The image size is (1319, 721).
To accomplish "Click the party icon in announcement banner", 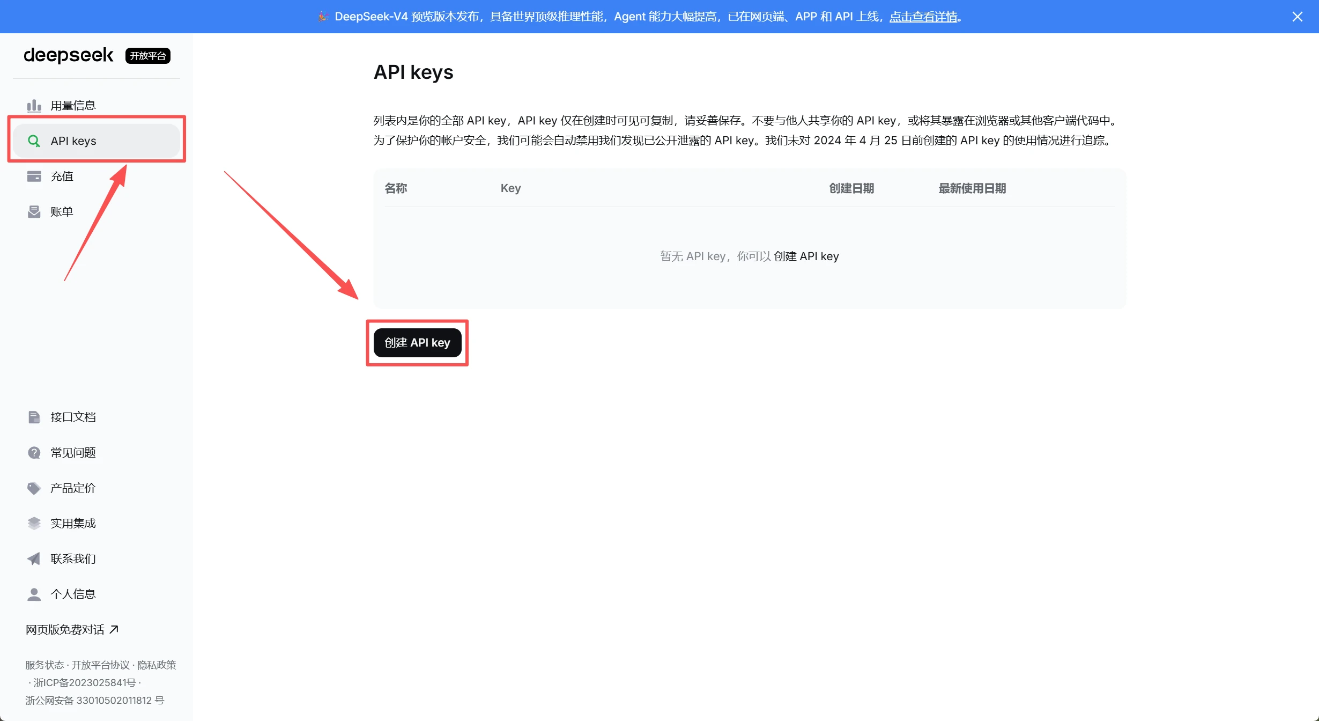I will click(323, 17).
